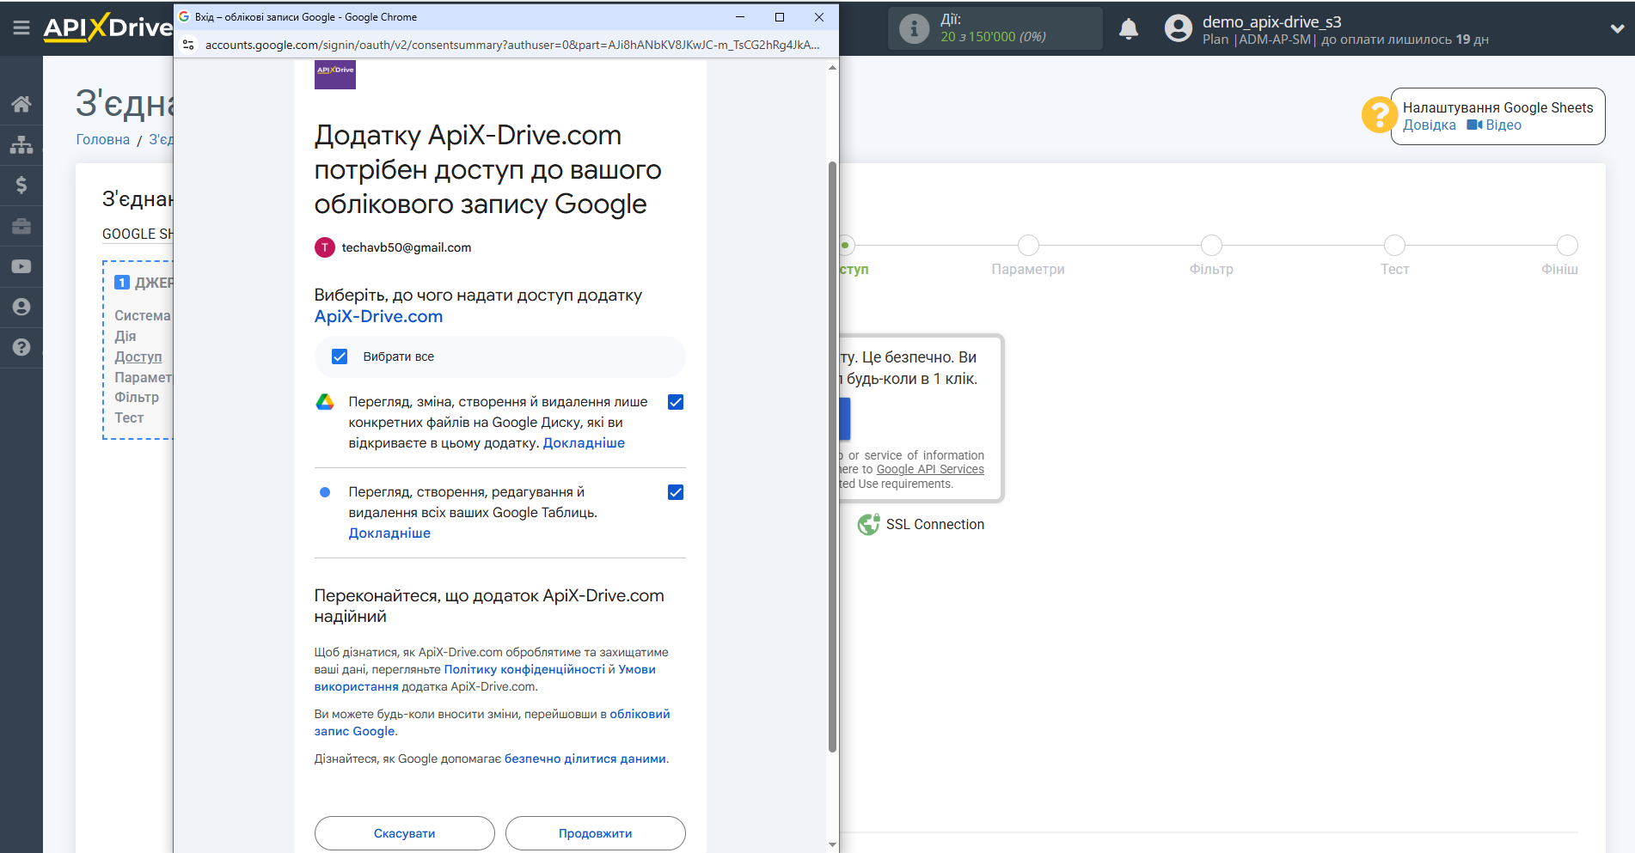The width and height of the screenshot is (1635, 853).
Task: Open the ApiX-Drive.com link in consent heading
Action: (378, 316)
